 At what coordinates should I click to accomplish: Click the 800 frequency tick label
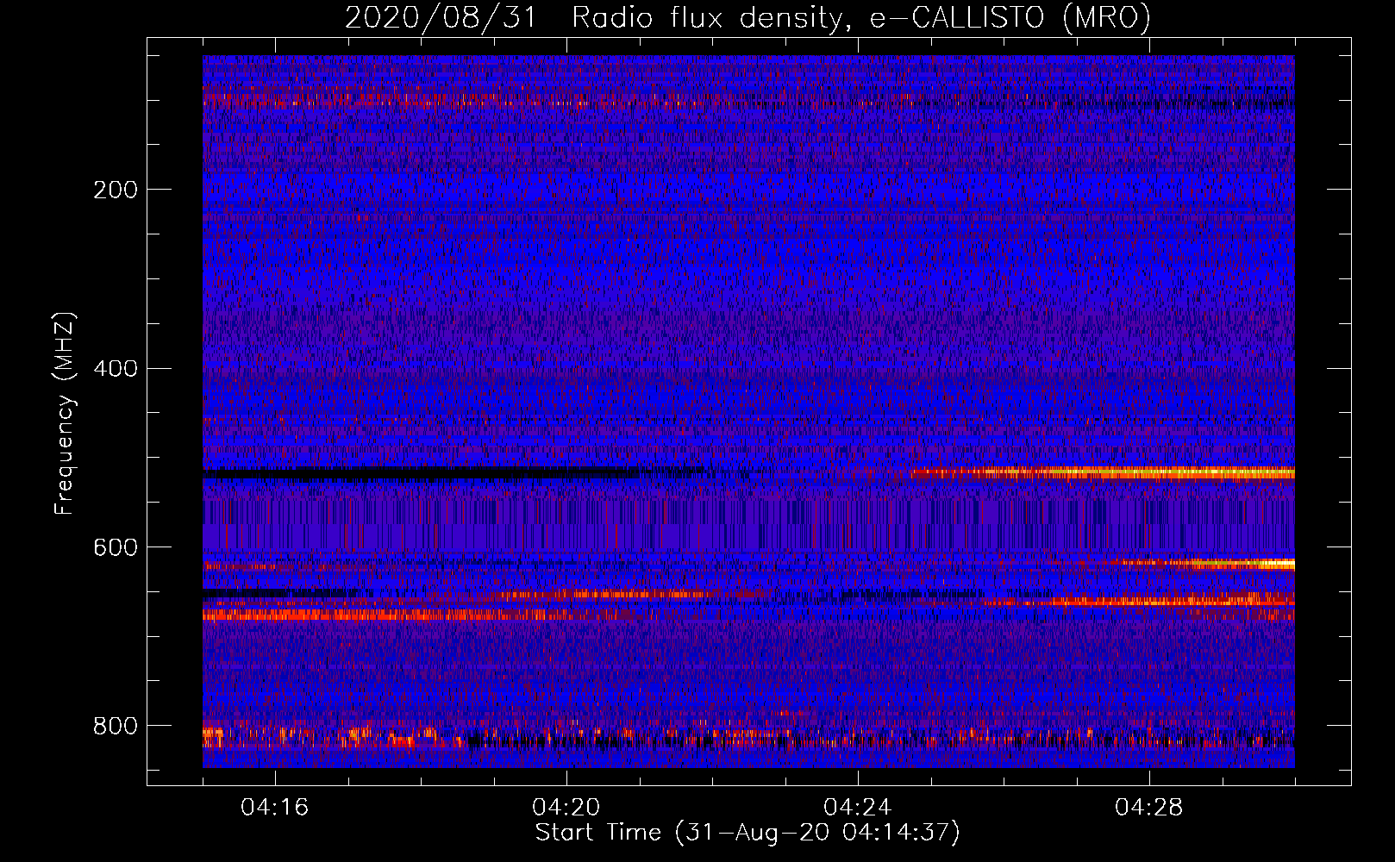(x=116, y=727)
